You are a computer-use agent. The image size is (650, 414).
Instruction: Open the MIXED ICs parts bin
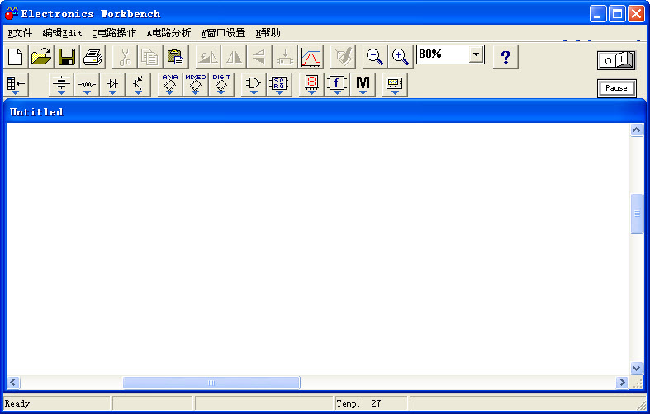(x=196, y=85)
